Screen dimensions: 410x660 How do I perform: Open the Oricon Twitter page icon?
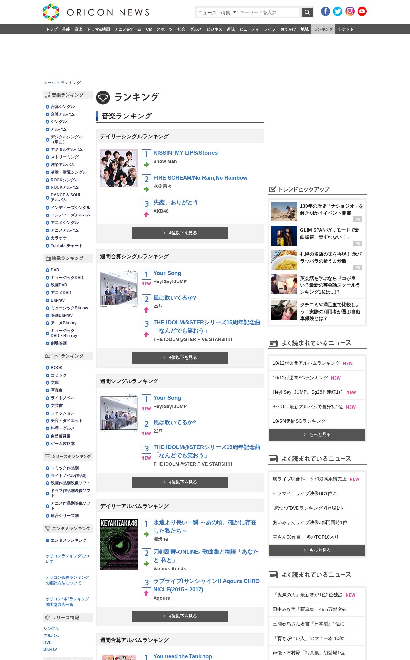pos(338,11)
